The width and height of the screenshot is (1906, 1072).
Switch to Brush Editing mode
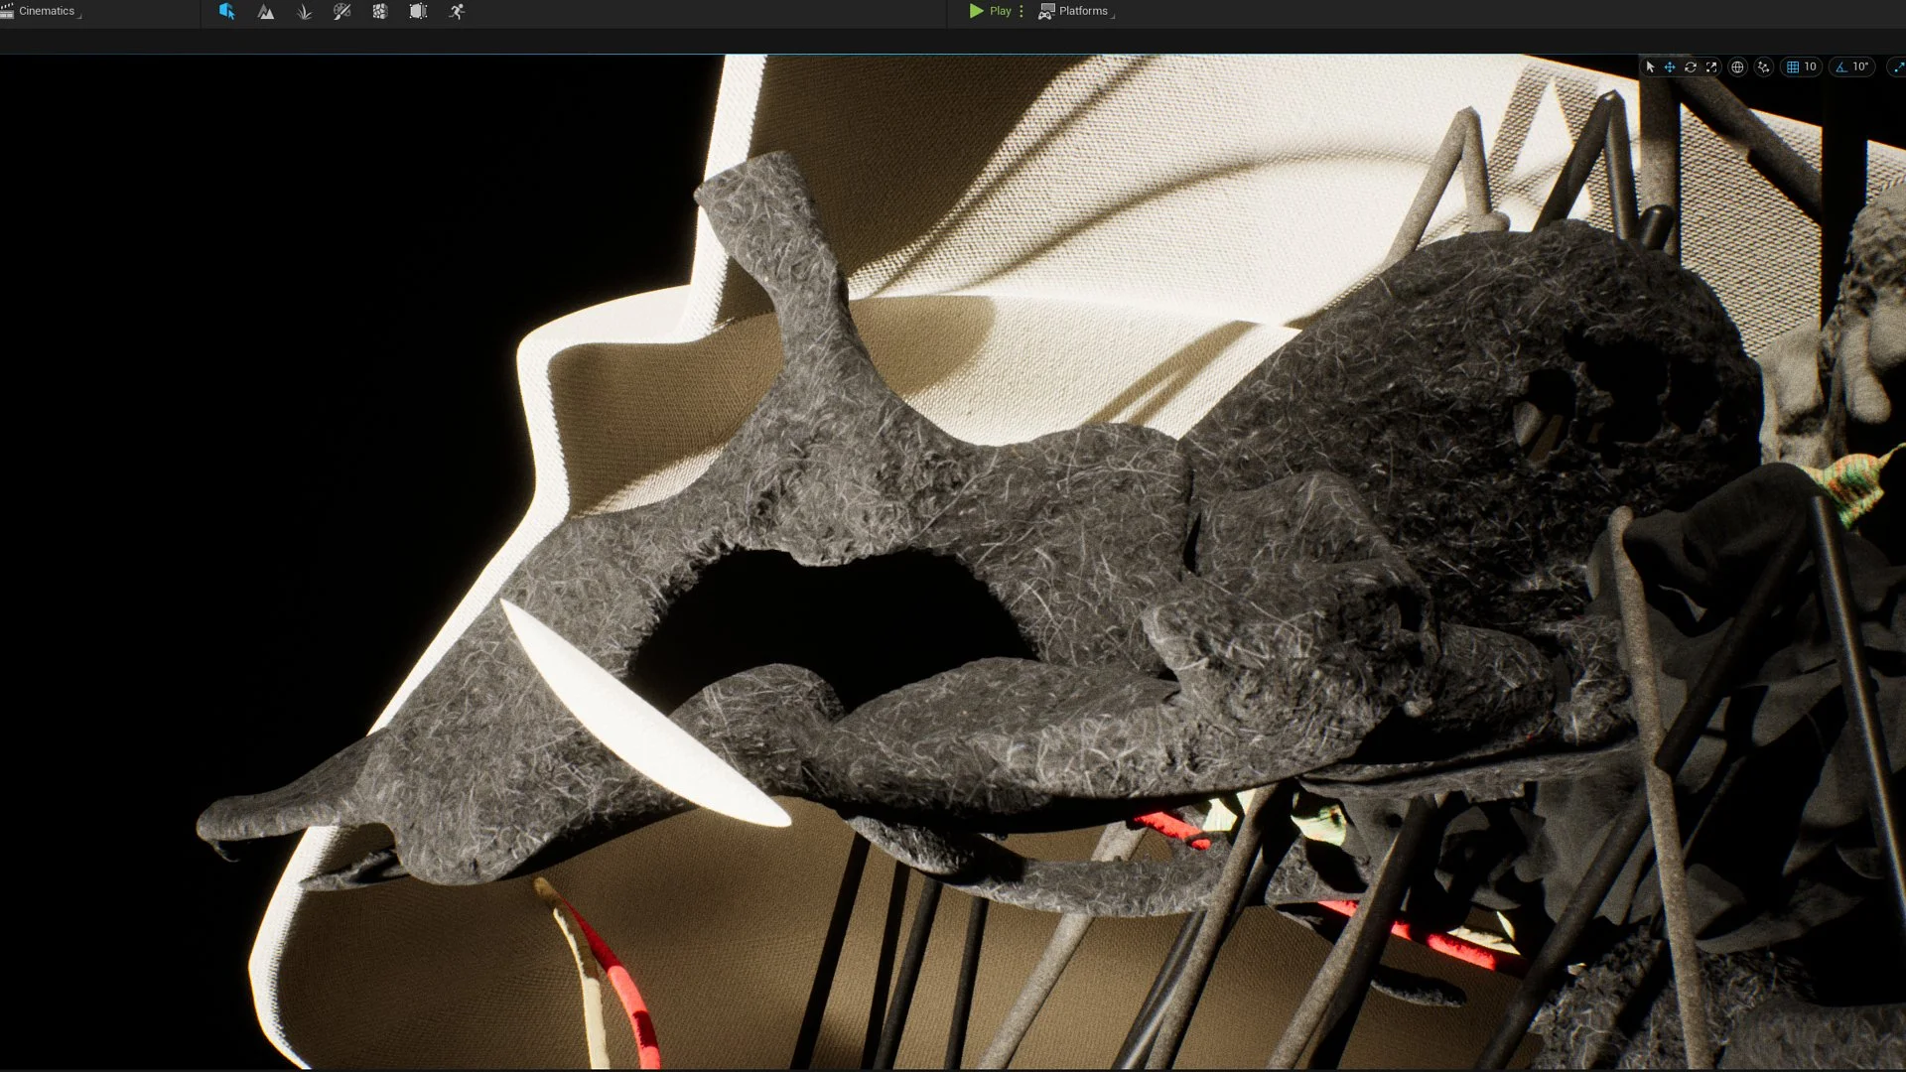pos(418,12)
